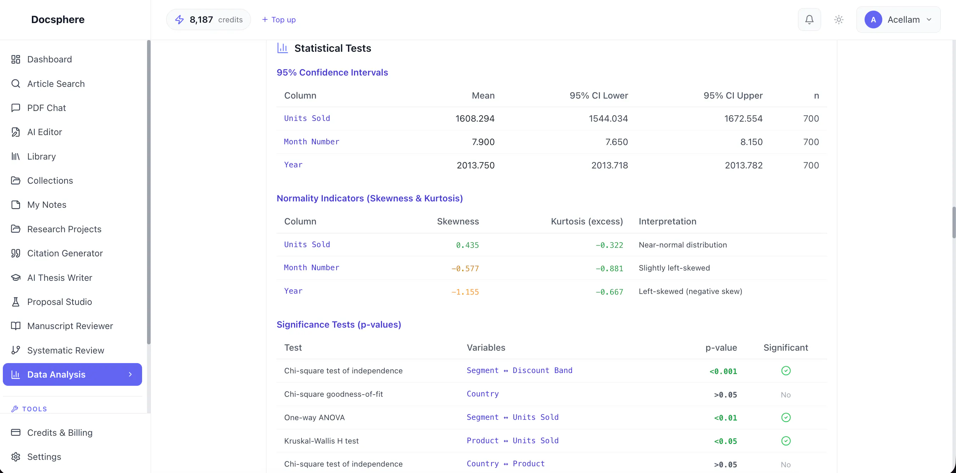The width and height of the screenshot is (956, 473).
Task: Open Settings link
Action: (x=72, y=457)
